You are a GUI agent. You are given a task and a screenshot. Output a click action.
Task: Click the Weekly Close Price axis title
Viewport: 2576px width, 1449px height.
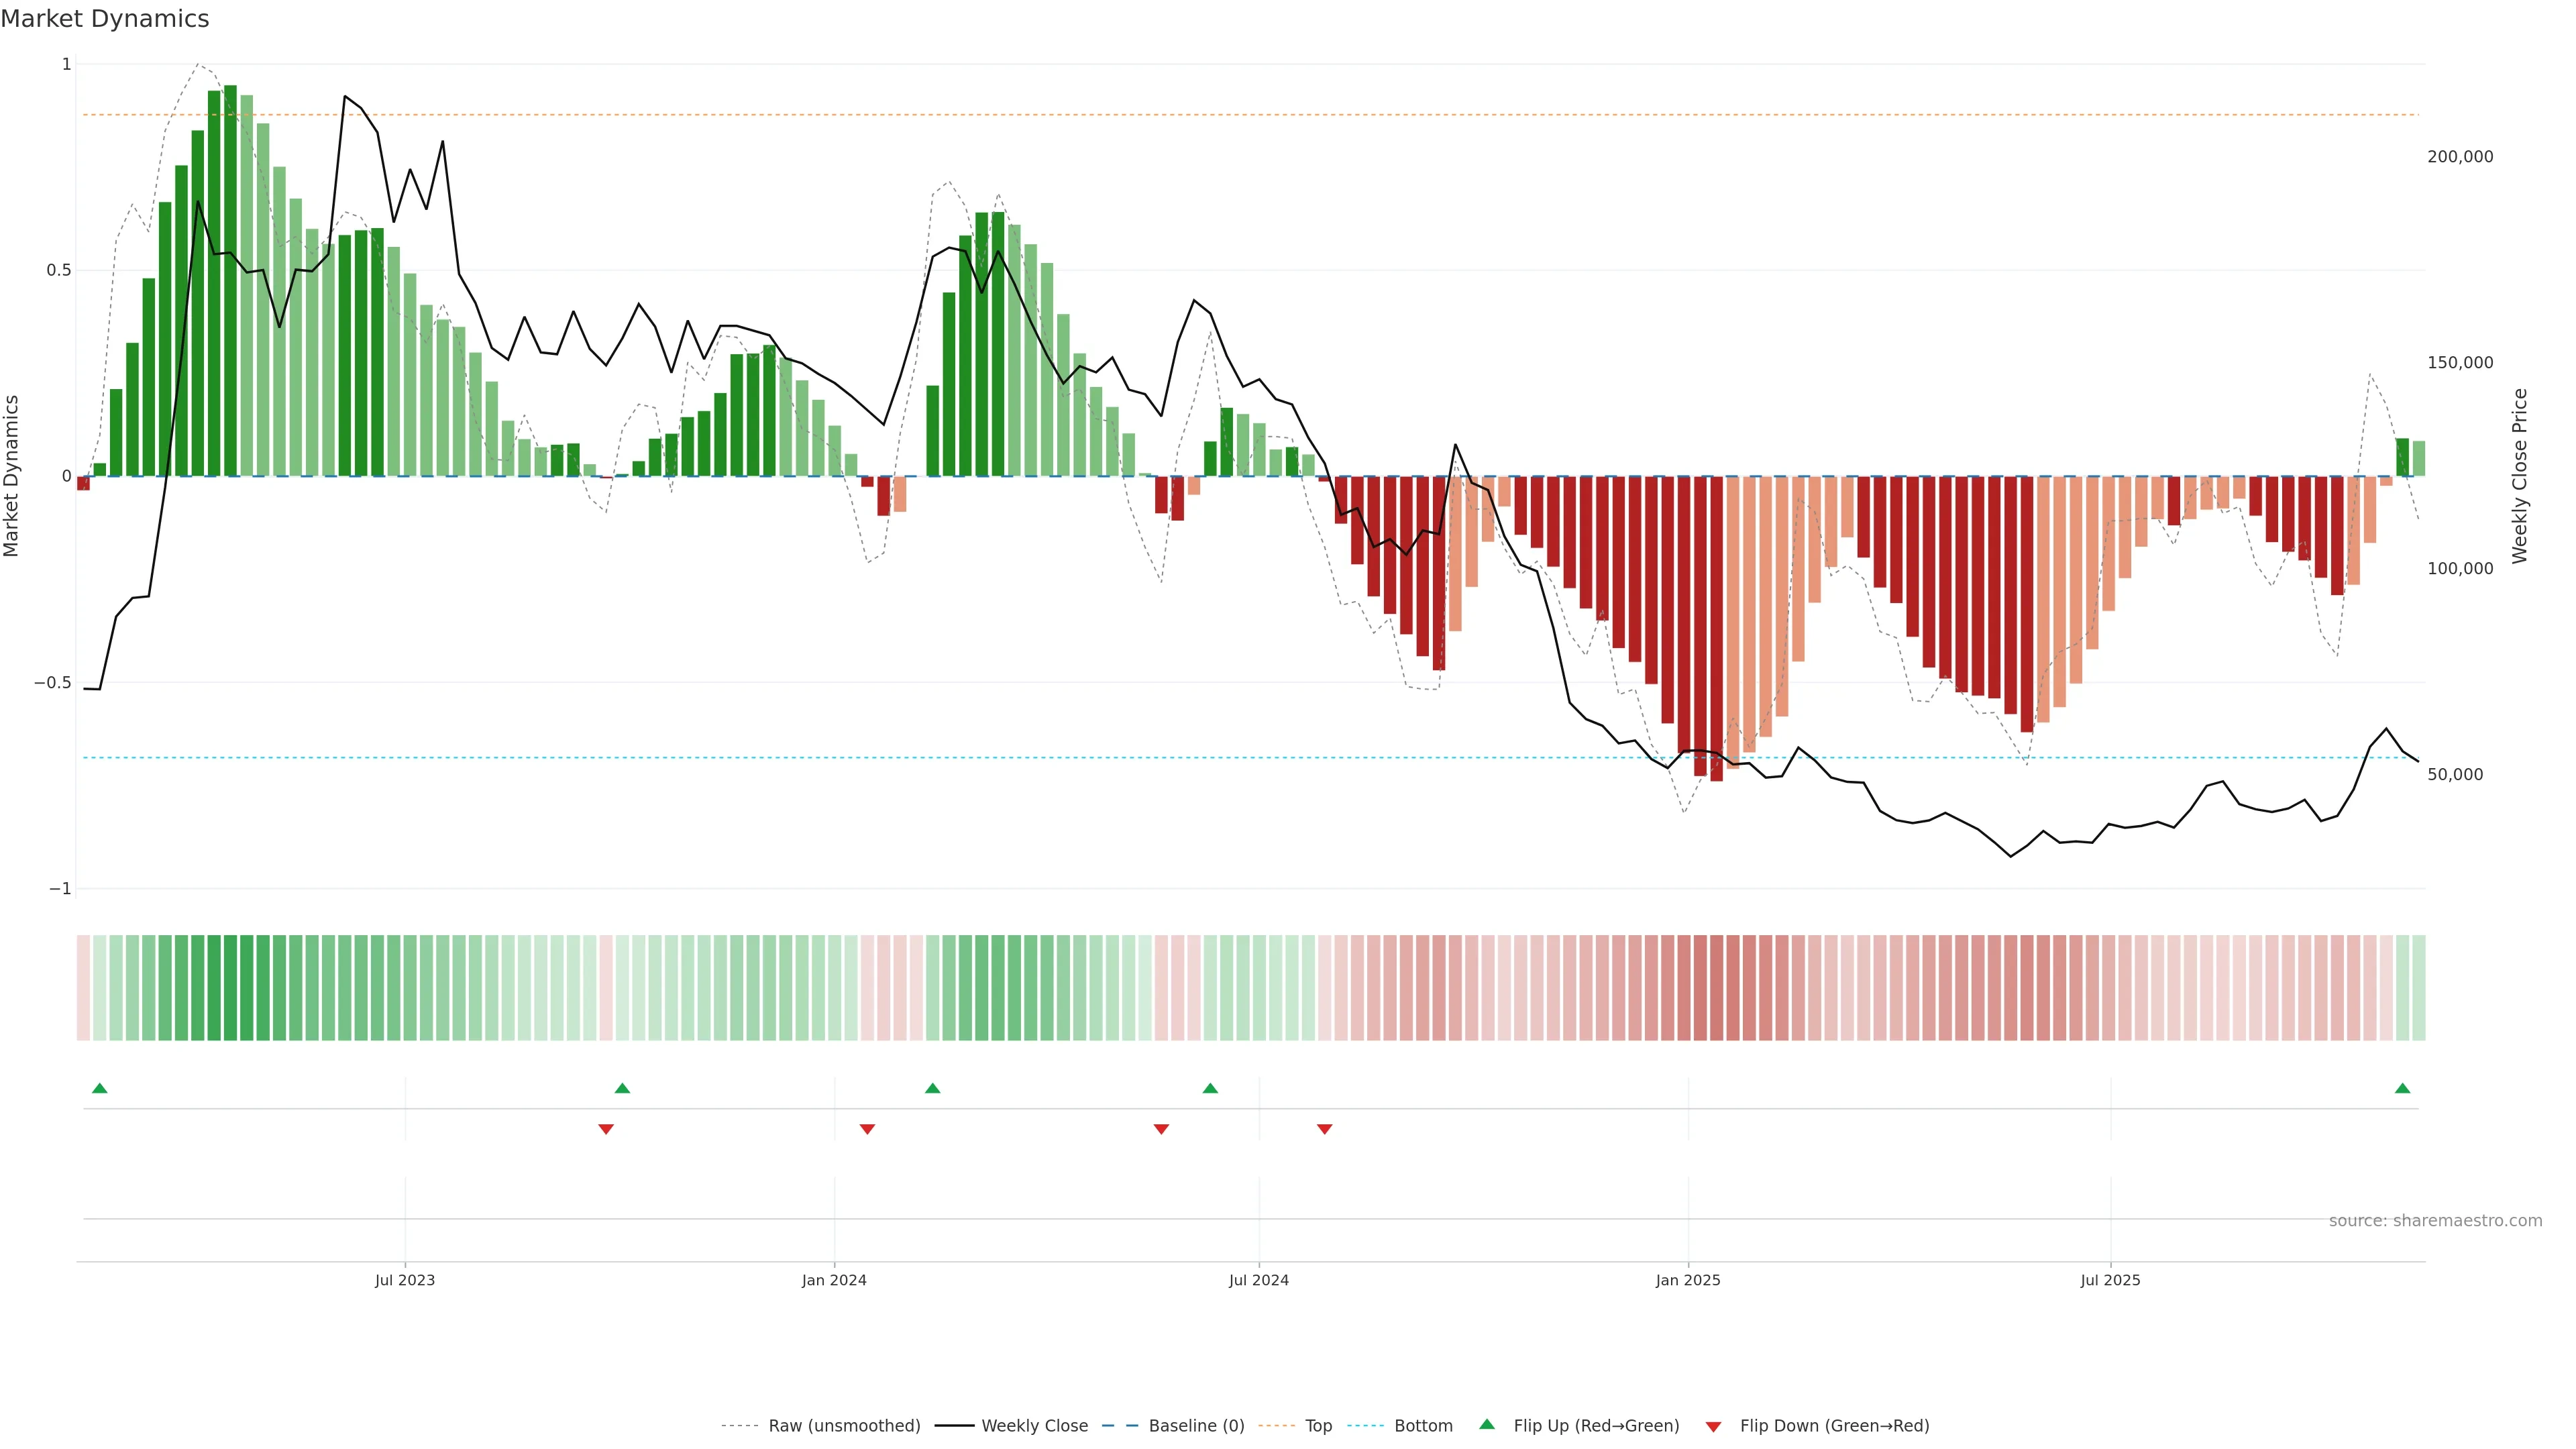point(2519,476)
